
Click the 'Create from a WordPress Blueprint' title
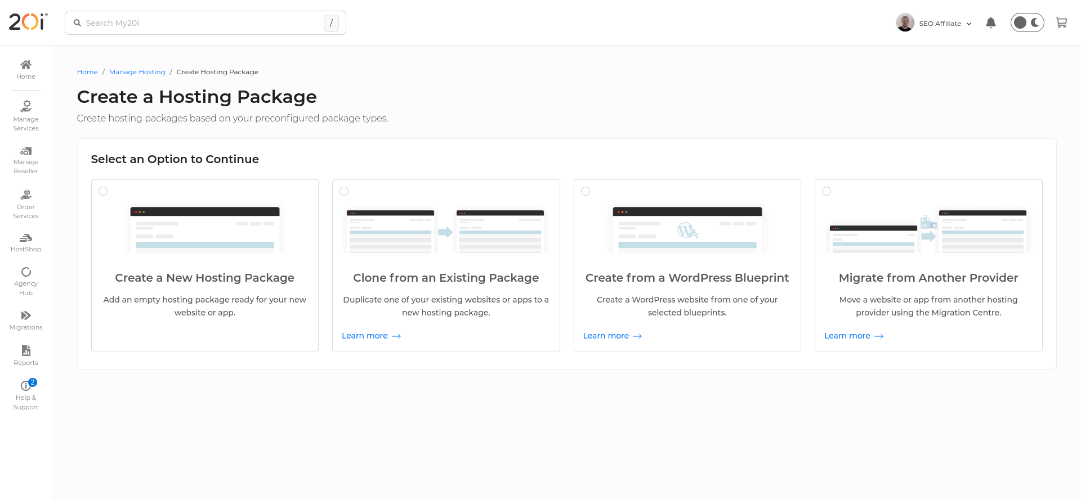(x=687, y=278)
